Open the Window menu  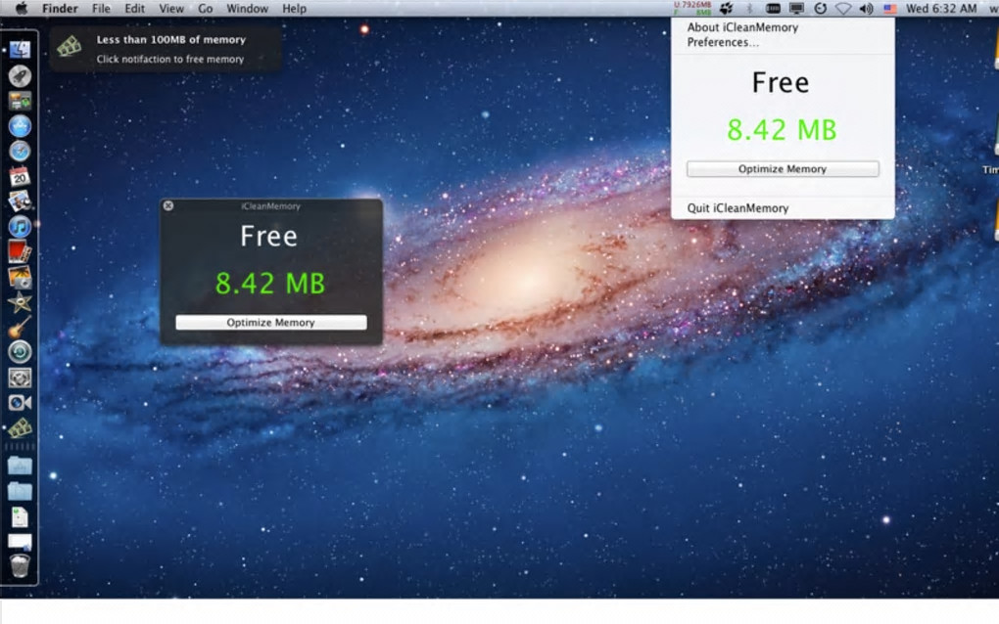pyautogui.click(x=247, y=8)
